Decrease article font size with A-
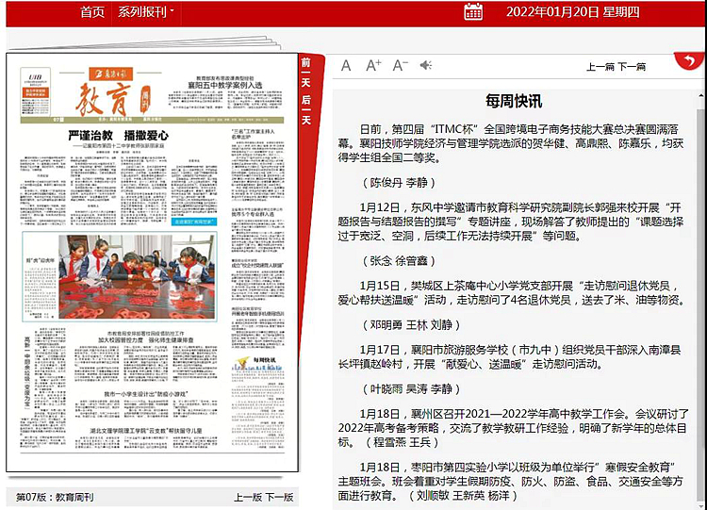 click(400, 65)
